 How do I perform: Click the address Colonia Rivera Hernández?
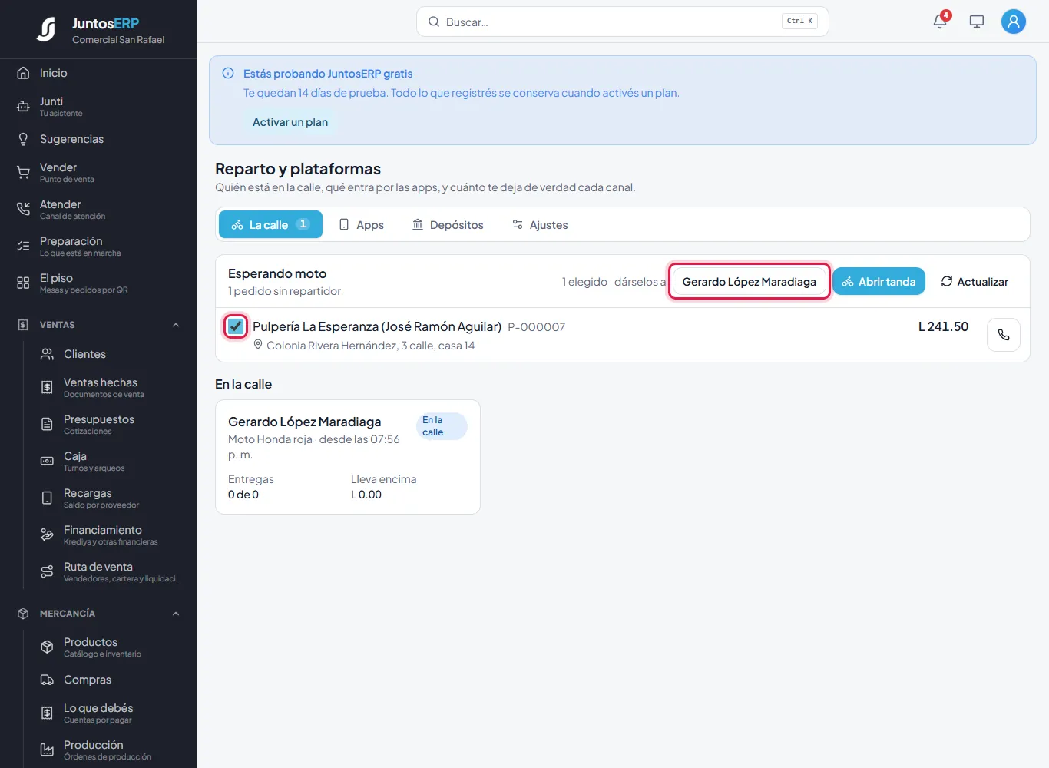point(370,346)
